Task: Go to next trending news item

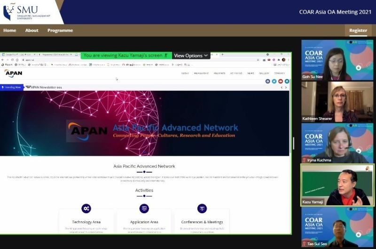Action: [x=286, y=88]
